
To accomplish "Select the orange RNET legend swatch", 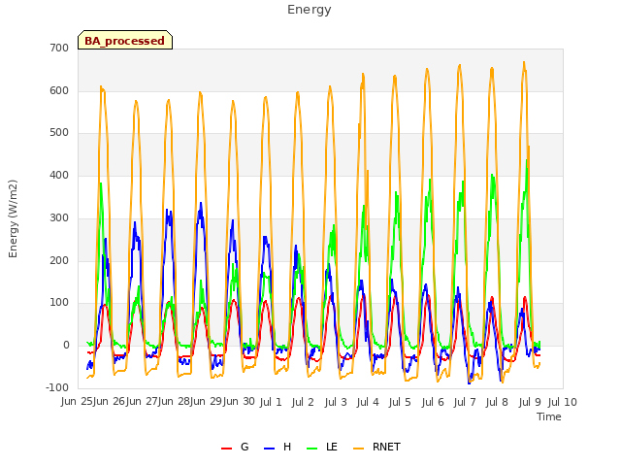I will (358, 449).
